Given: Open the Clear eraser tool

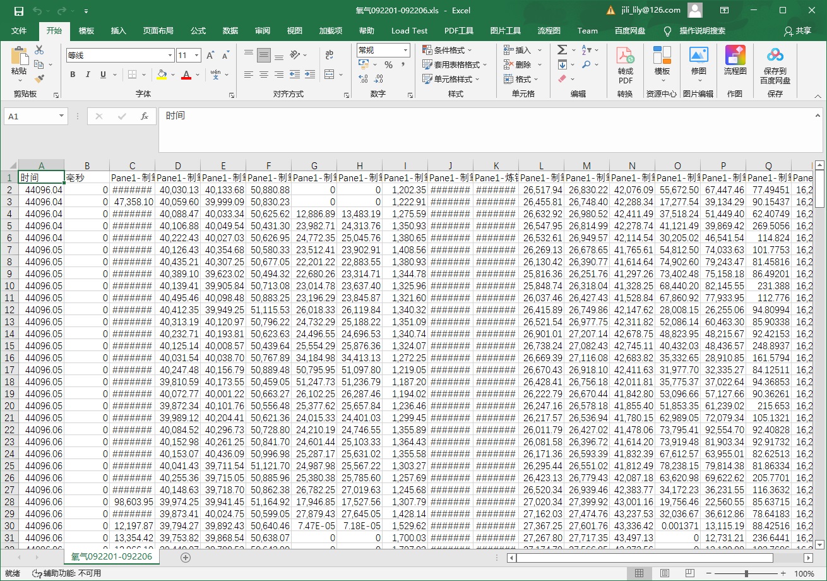Looking at the screenshot, I should pos(562,79).
